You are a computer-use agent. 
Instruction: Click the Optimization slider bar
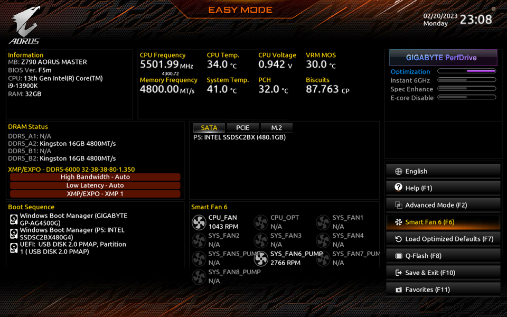point(466,71)
